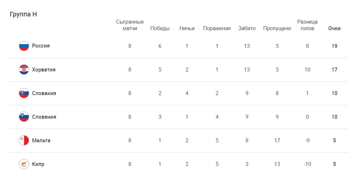Click the Очки column header
This screenshot has width=357, height=181.
tap(334, 29)
